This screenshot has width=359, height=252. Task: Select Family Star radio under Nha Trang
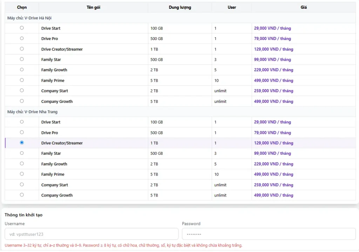pos(22,153)
